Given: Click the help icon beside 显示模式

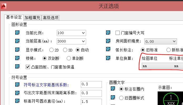Looking at the screenshot, I should tap(17, 50).
